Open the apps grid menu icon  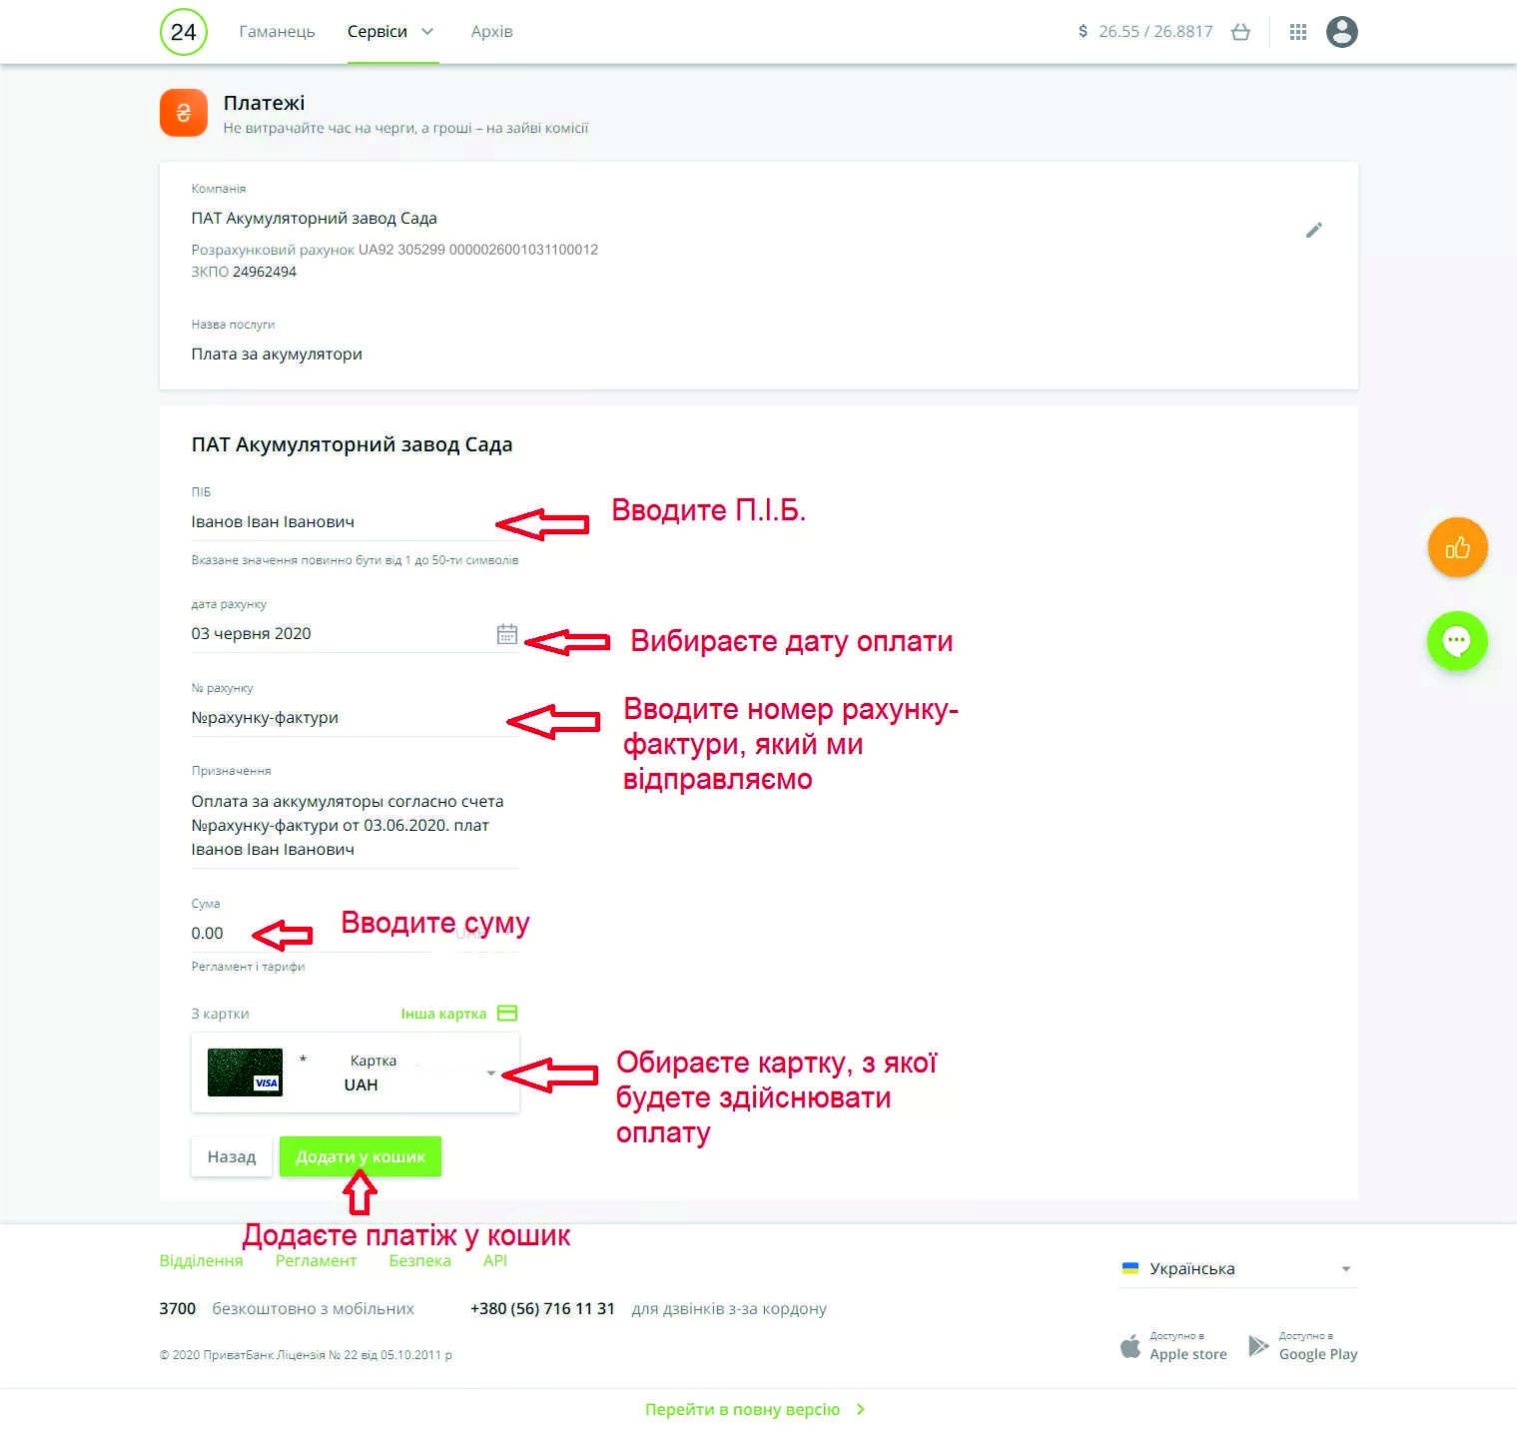tap(1298, 32)
